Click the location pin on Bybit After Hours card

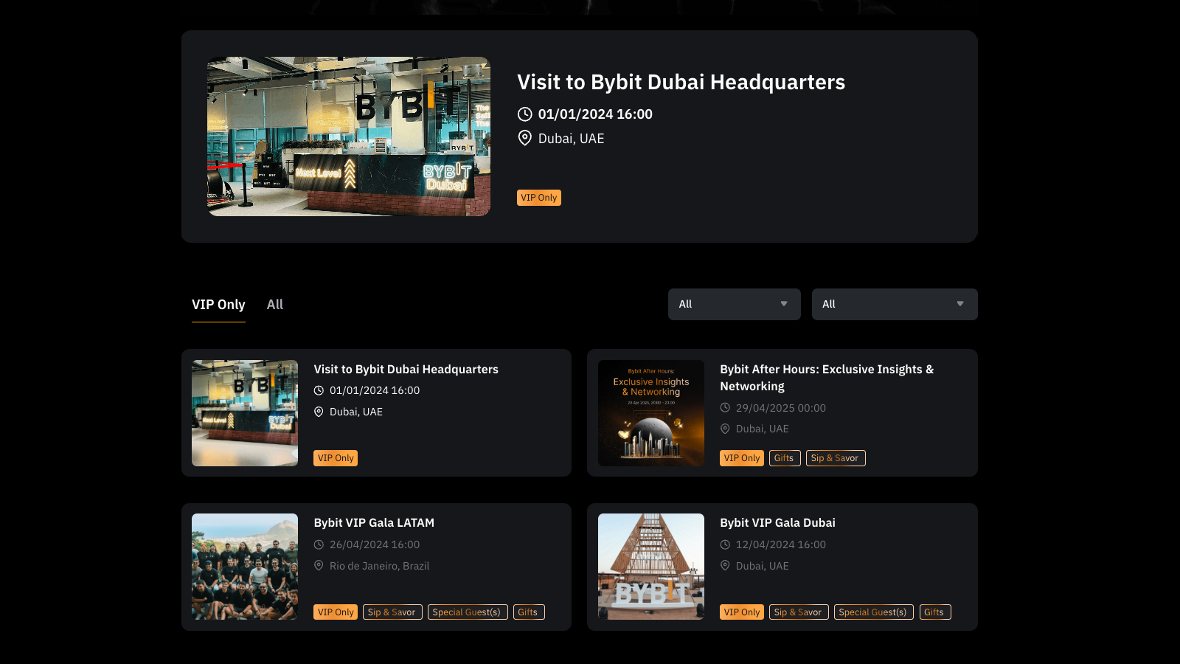725,429
